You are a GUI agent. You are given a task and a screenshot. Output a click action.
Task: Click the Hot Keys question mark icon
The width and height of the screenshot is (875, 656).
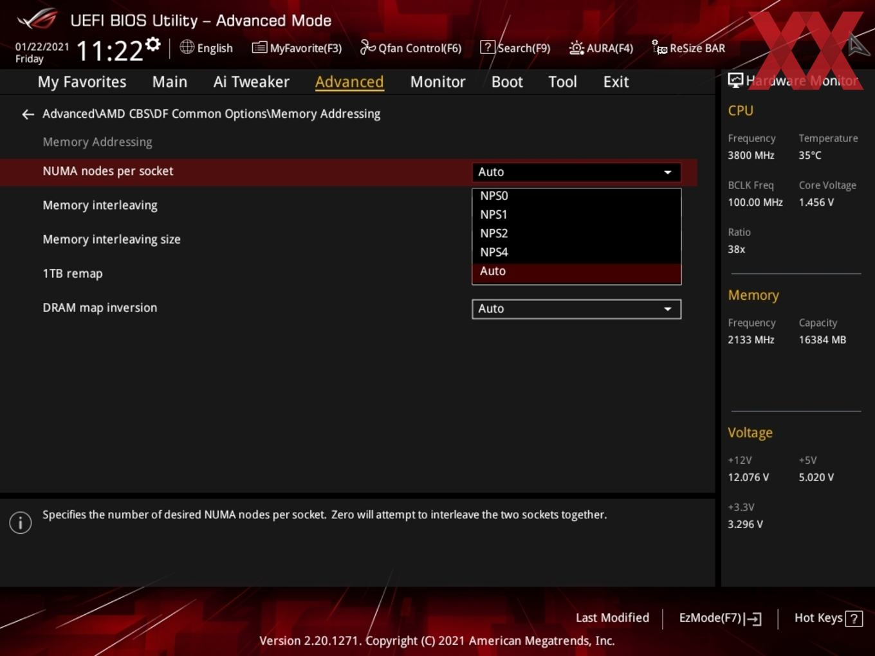(854, 619)
